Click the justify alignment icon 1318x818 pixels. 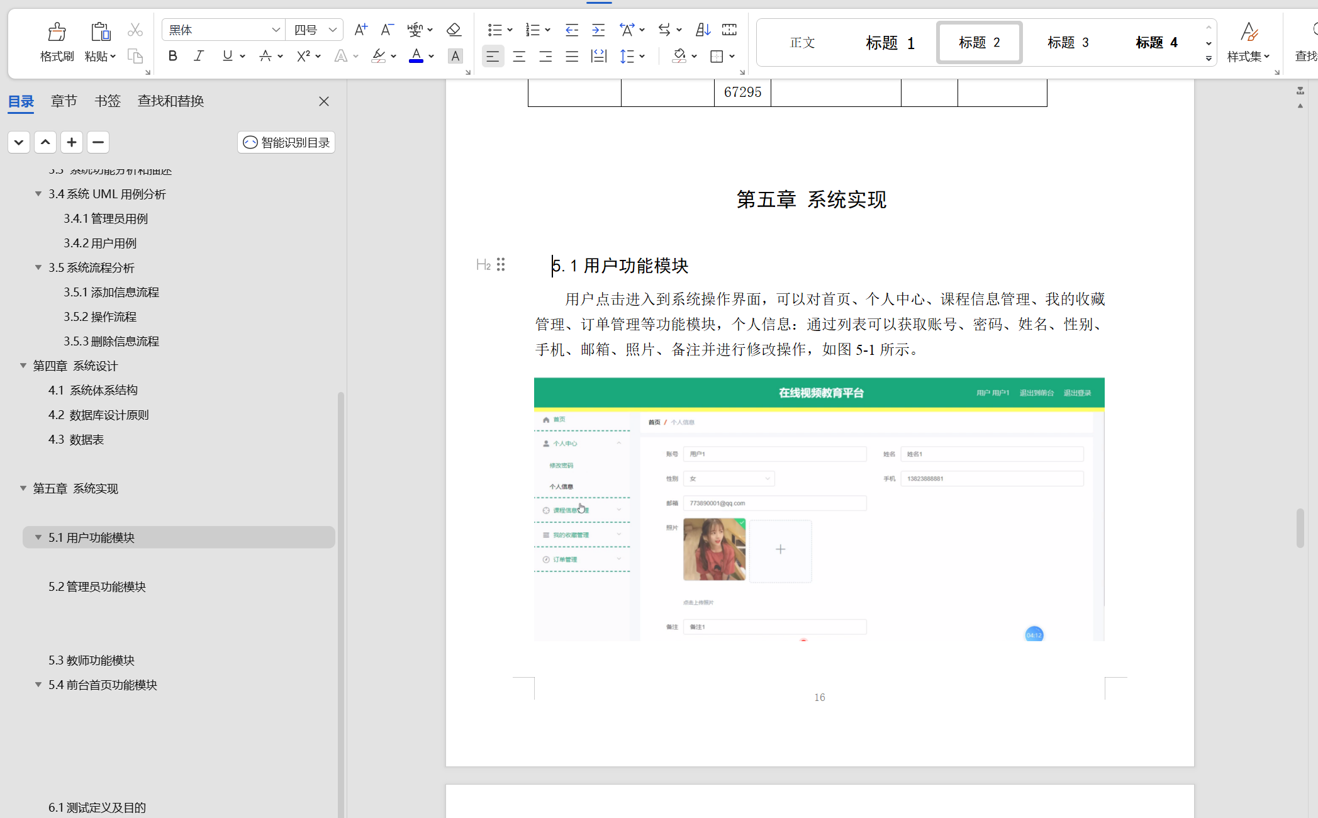pos(572,57)
